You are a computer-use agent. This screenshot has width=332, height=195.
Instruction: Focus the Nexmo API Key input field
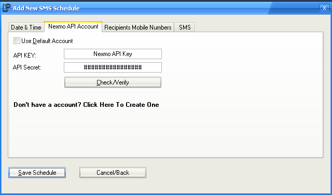tap(113, 54)
